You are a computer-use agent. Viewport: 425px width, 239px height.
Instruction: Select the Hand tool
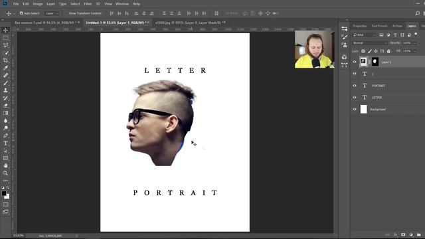[5, 165]
